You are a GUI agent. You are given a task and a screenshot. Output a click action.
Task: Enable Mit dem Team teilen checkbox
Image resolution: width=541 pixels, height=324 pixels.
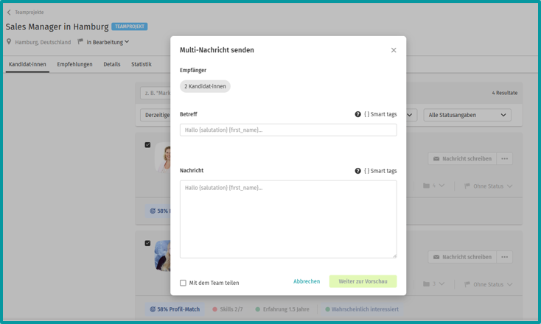pyautogui.click(x=184, y=283)
